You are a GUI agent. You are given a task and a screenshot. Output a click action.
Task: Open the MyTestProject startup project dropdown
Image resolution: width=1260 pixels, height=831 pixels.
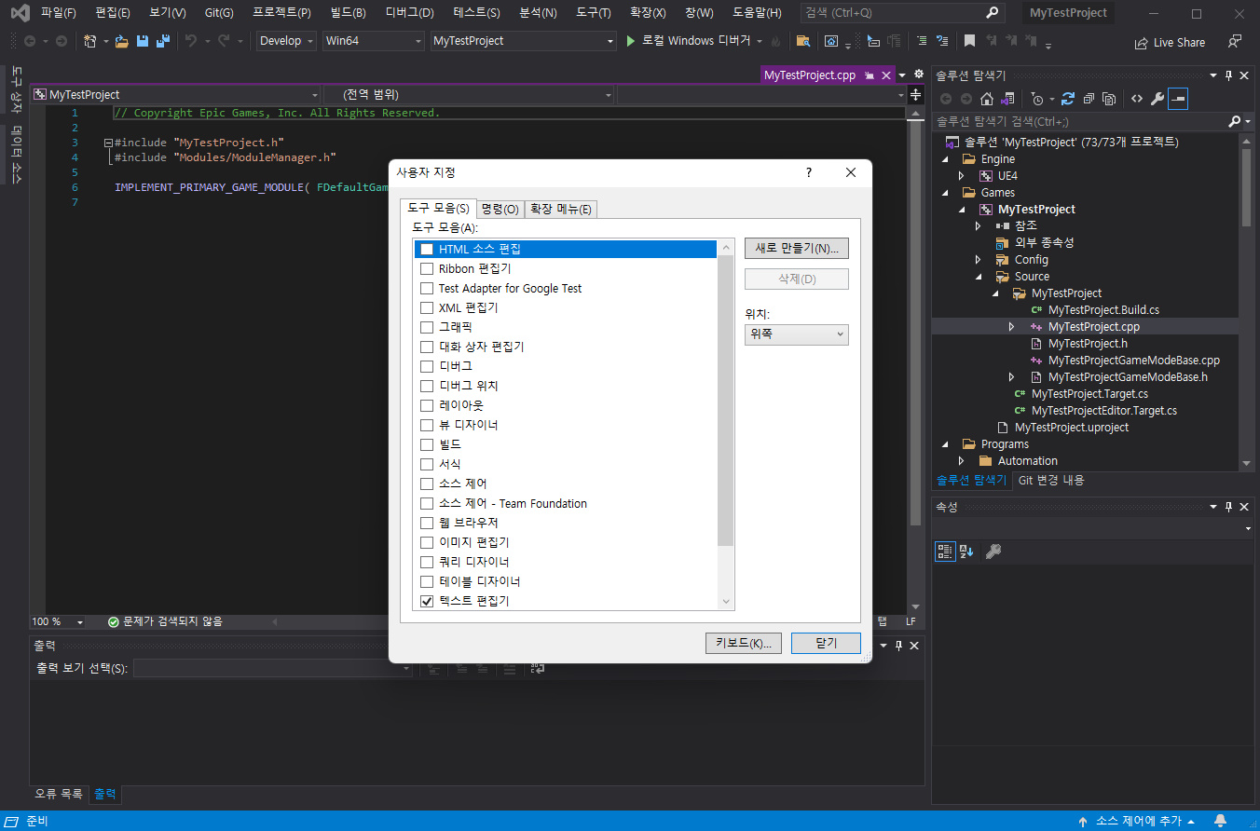(x=523, y=41)
